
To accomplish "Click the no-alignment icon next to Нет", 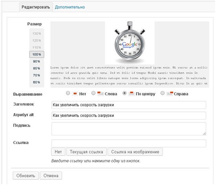I will (75, 94).
